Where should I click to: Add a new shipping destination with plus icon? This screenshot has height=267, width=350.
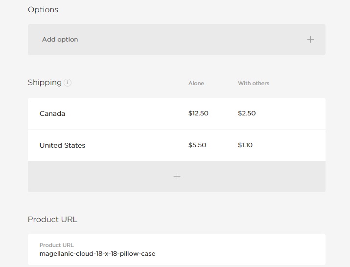(177, 177)
